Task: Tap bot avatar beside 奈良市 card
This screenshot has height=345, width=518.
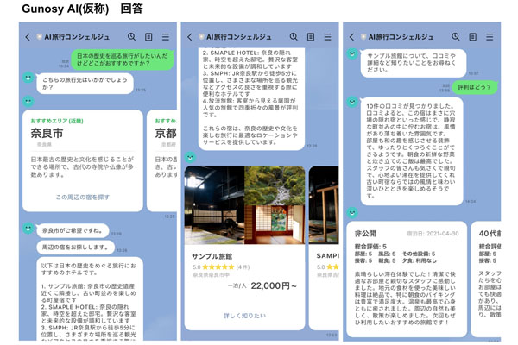Action: (28, 101)
